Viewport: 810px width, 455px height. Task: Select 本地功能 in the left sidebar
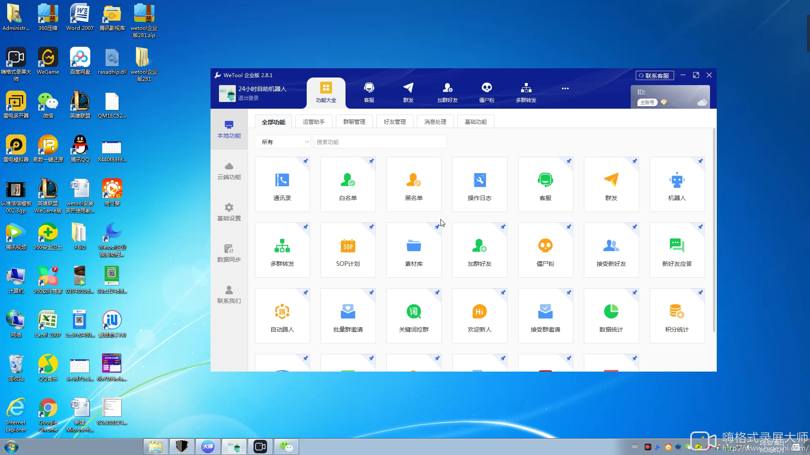(229, 129)
